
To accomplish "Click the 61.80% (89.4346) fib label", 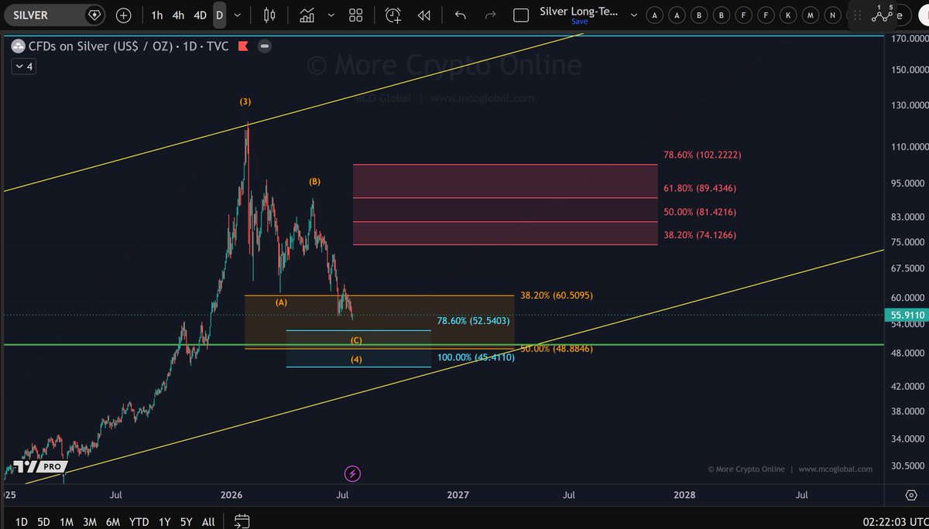I will pyautogui.click(x=700, y=188).
